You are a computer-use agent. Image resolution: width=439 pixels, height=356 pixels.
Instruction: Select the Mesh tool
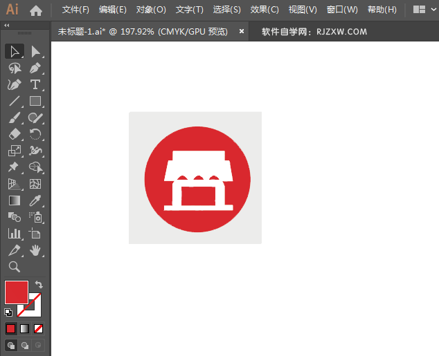(35, 184)
